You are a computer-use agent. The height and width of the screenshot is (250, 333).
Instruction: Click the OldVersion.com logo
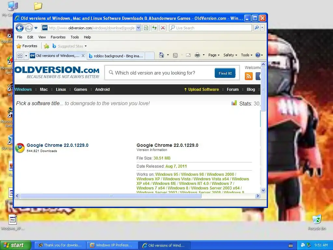[57, 72]
